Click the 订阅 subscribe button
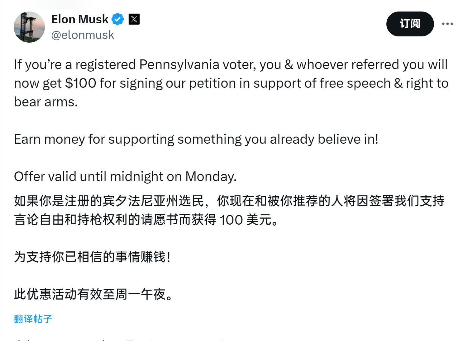Screen dimensions: 463x341 tap(410, 24)
